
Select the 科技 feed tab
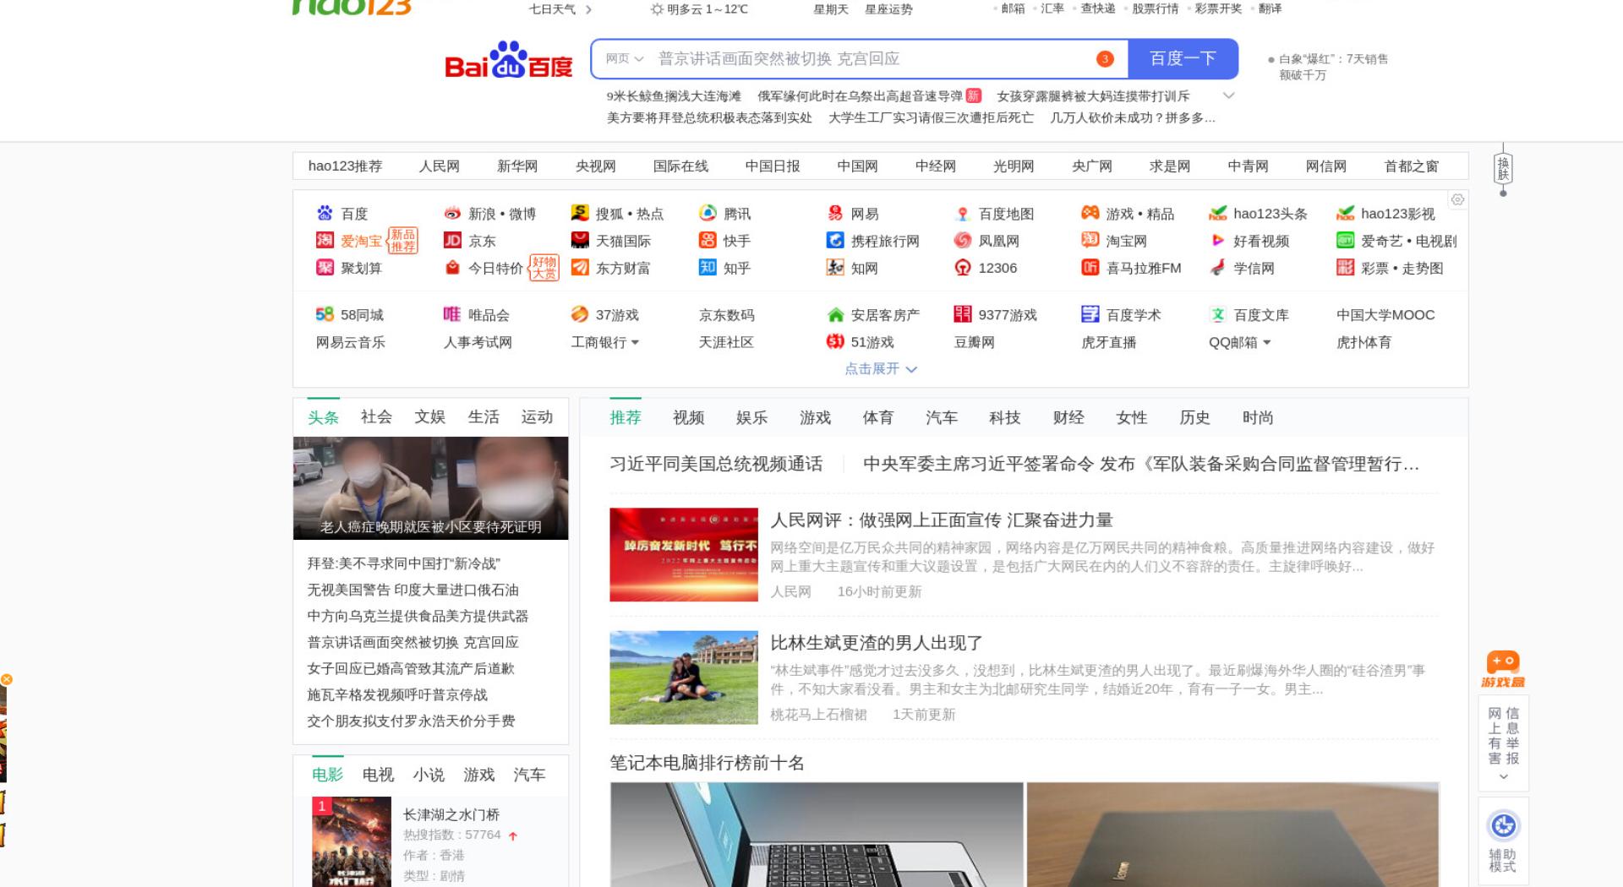coord(1004,417)
